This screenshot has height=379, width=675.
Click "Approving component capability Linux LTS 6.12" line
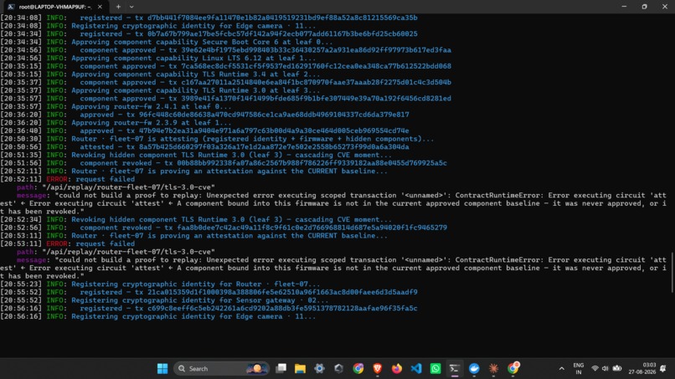(x=193, y=59)
